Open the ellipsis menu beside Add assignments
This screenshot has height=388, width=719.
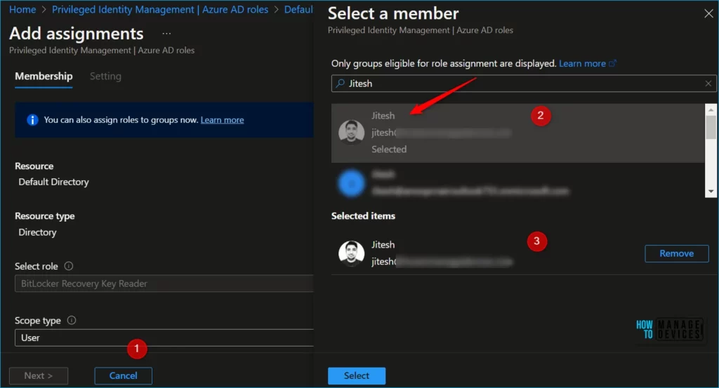point(166,34)
